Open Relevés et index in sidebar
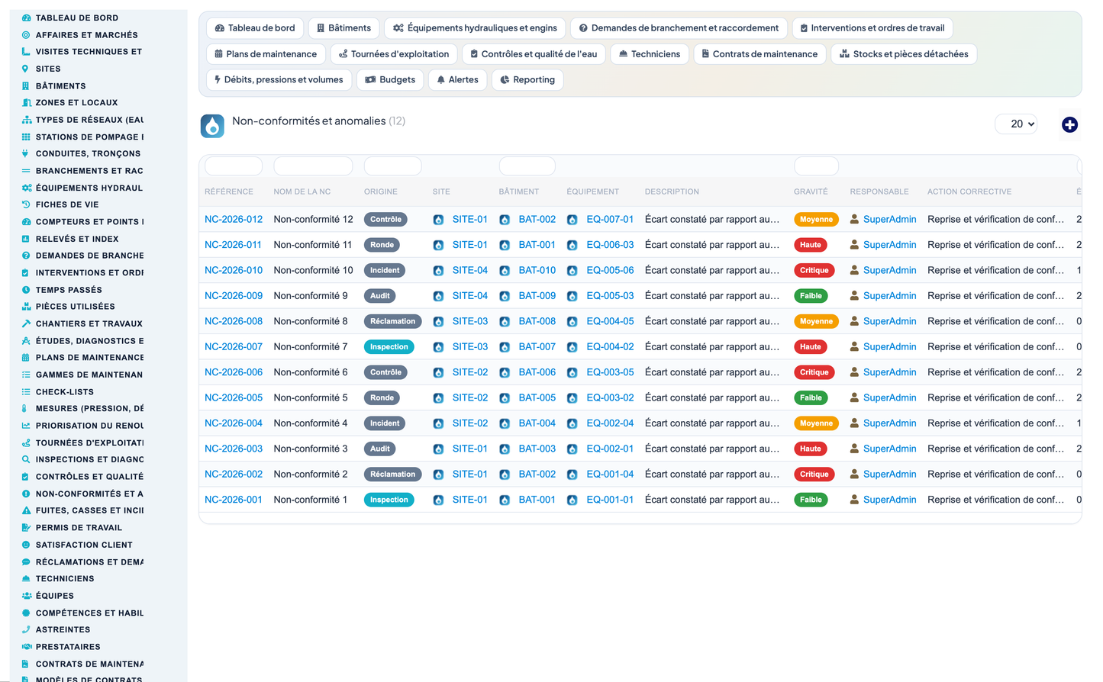Screen dimensions: 1103x682 77,239
